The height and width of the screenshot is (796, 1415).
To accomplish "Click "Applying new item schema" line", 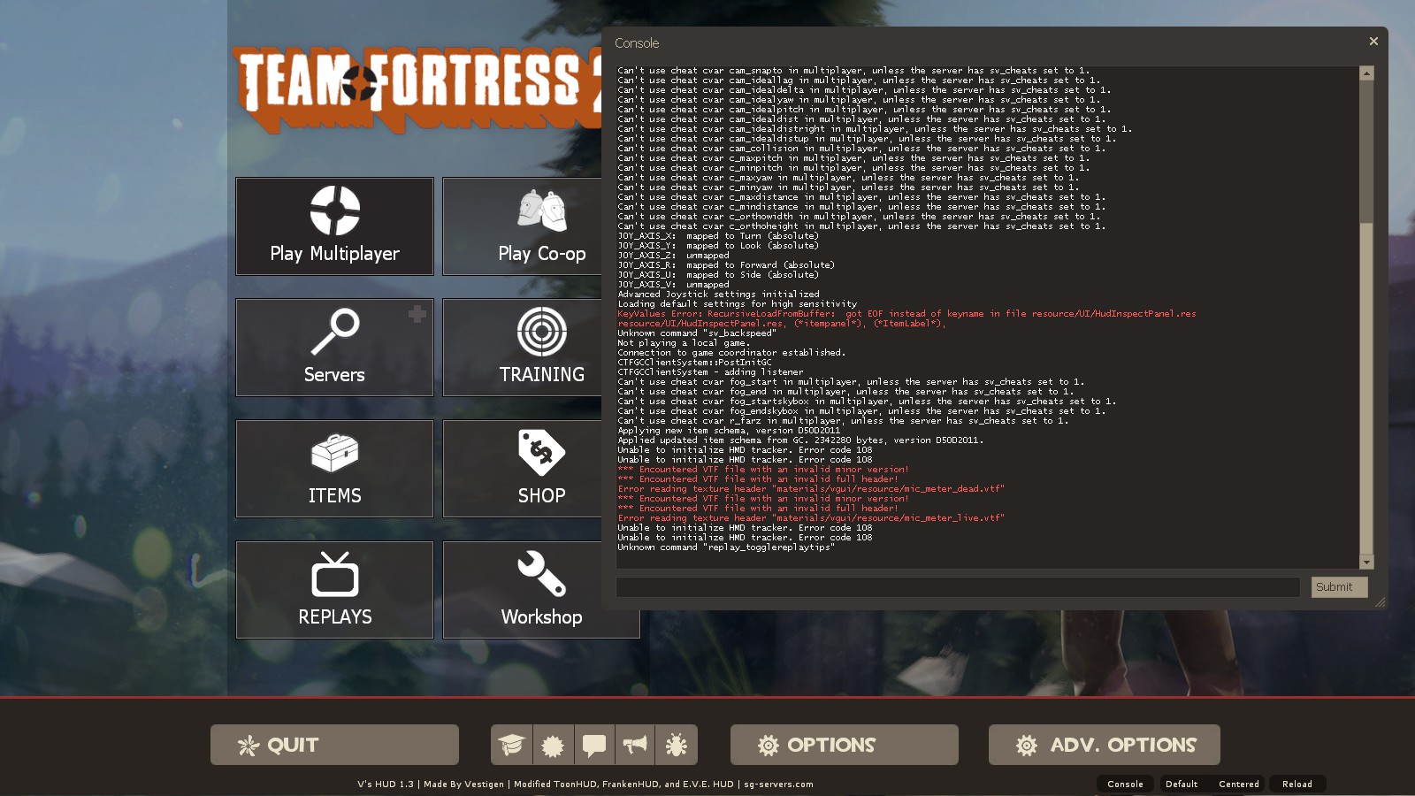I will click(729, 431).
